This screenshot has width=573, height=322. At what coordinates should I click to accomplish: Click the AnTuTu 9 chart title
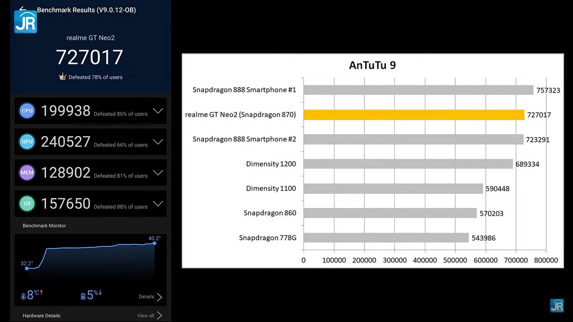372,65
